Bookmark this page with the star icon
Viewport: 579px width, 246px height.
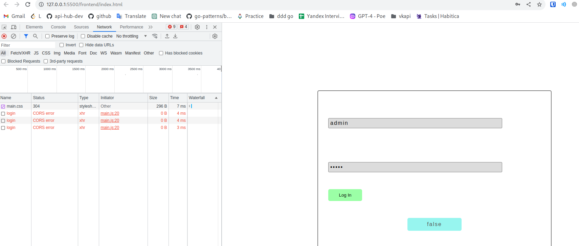pos(539,4)
